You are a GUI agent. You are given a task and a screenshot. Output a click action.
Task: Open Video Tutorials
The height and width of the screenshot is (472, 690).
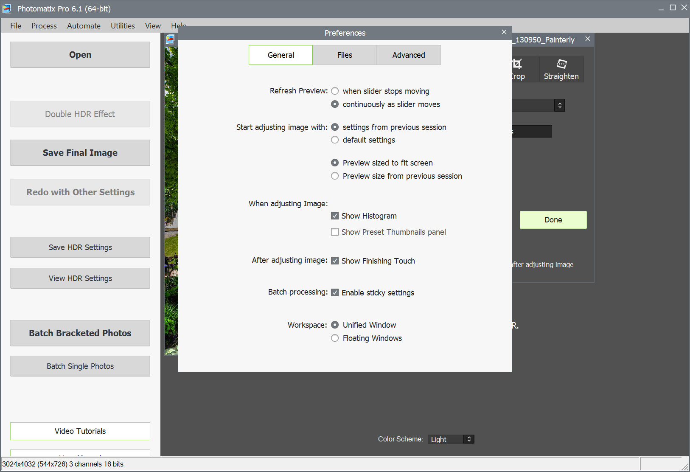80,431
